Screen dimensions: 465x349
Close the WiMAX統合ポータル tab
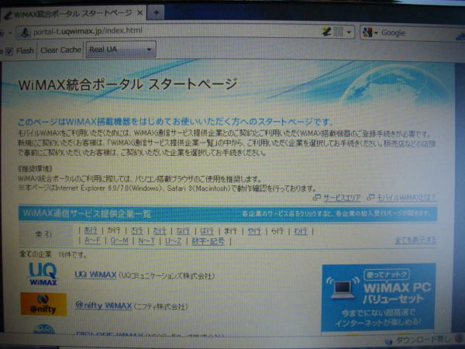(139, 13)
